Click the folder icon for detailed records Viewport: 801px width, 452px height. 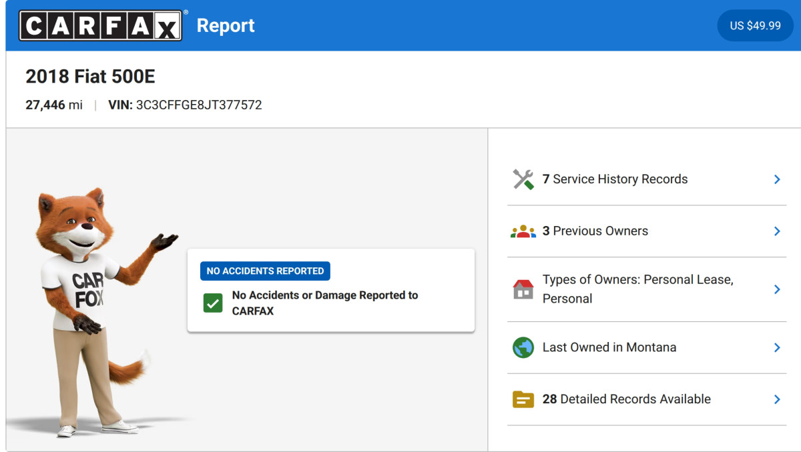523,399
